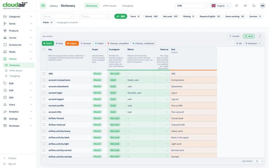Open the MM user avatar menu
The image size is (269, 168).
click(262, 6)
